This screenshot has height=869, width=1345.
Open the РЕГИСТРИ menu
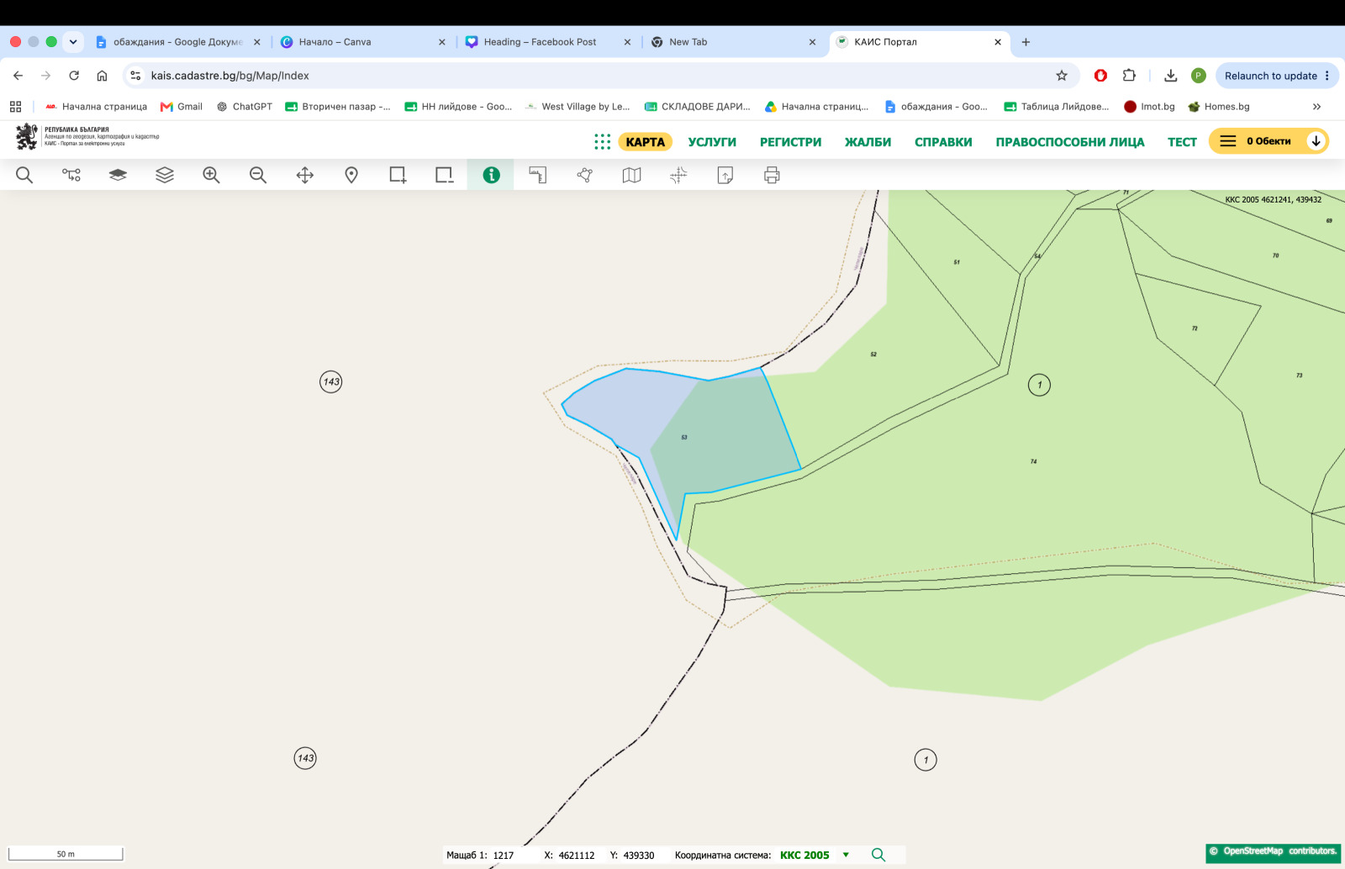point(790,141)
